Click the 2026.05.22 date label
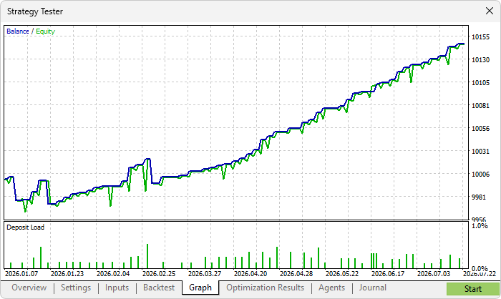Image resolution: width=501 pixels, height=299 pixels. coord(342,274)
